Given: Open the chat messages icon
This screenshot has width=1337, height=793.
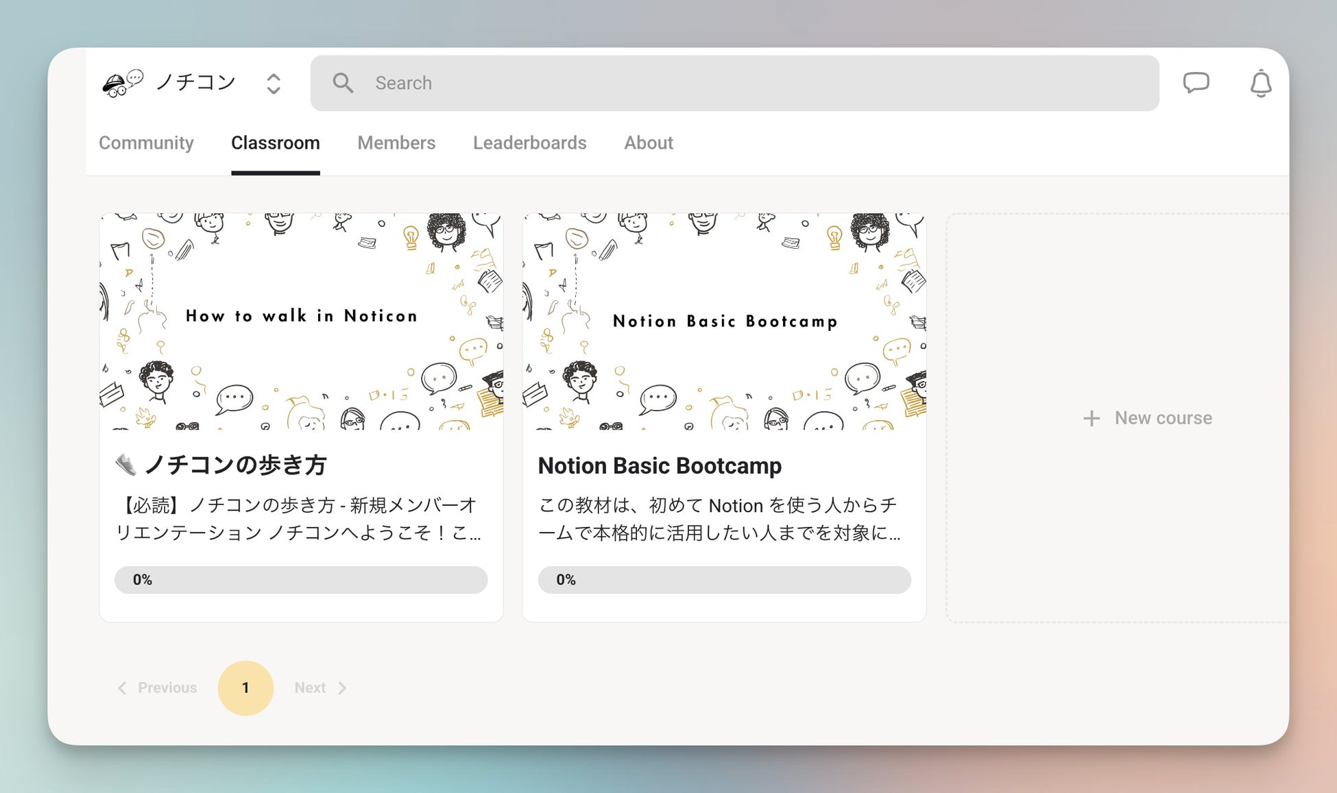Looking at the screenshot, I should (x=1196, y=83).
